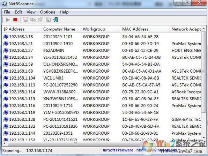This screenshot has height=156, width=208.
Task: Open the File menu
Action: pyautogui.click(x=7, y=12)
